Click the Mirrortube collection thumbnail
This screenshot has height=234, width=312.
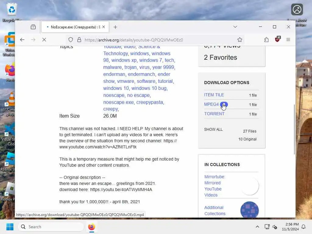click(x=250, y=186)
